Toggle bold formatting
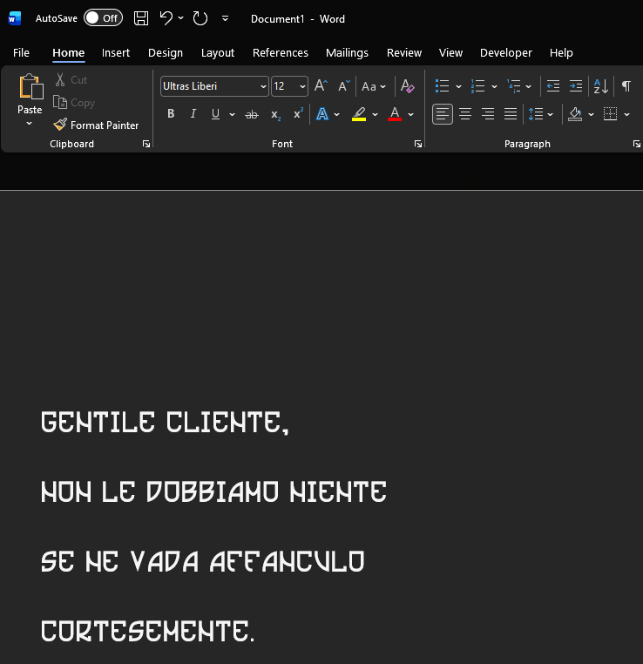This screenshot has width=643, height=664. 171,113
